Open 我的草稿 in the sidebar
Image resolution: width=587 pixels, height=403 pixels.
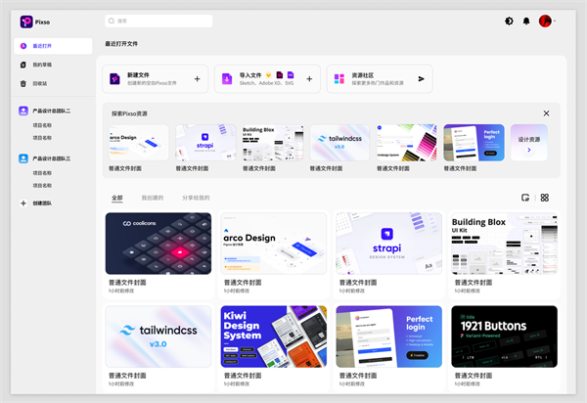pos(42,65)
